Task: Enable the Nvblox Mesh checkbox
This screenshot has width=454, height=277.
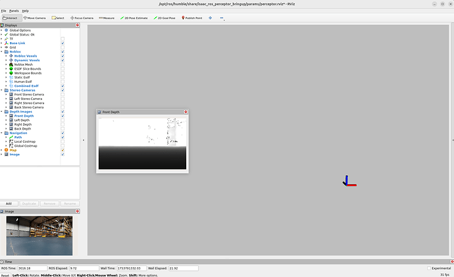Action: (x=63, y=64)
